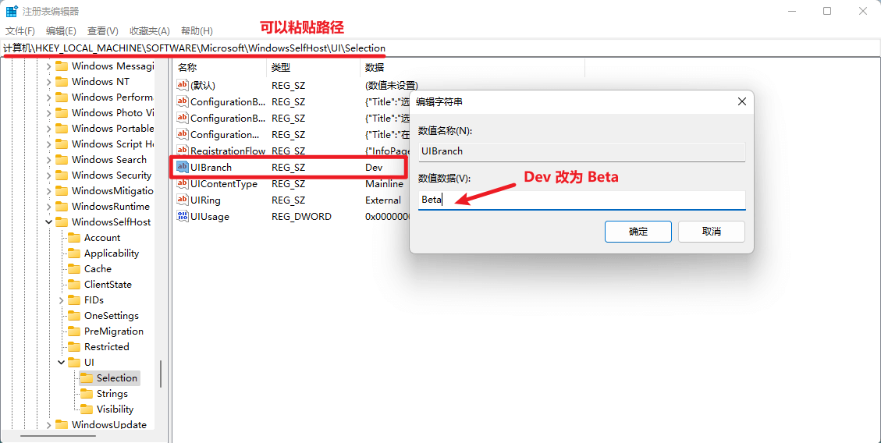
Task: Click the UIContentType value icon
Action: (183, 184)
